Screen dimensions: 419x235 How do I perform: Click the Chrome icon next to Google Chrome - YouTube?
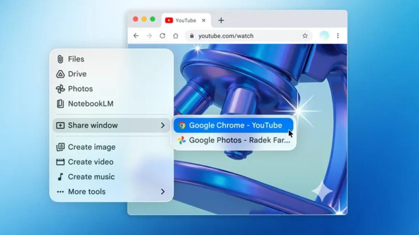pyautogui.click(x=182, y=125)
